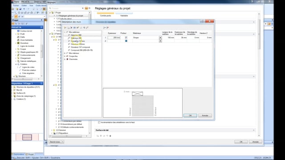This screenshot has width=285, height=160.
Task: Click Ligne de module icon
Action: [x=18, y=46]
